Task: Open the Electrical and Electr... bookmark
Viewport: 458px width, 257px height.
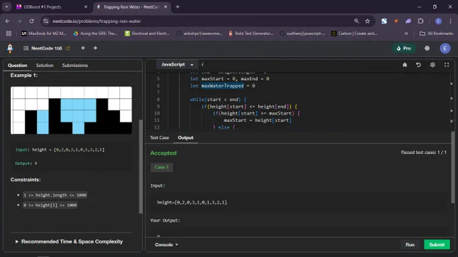Action: [147, 34]
